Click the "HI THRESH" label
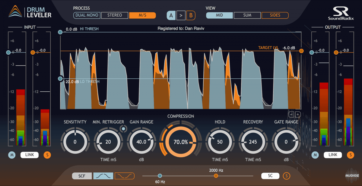Screen dimensions: 362x186 [89, 29]
